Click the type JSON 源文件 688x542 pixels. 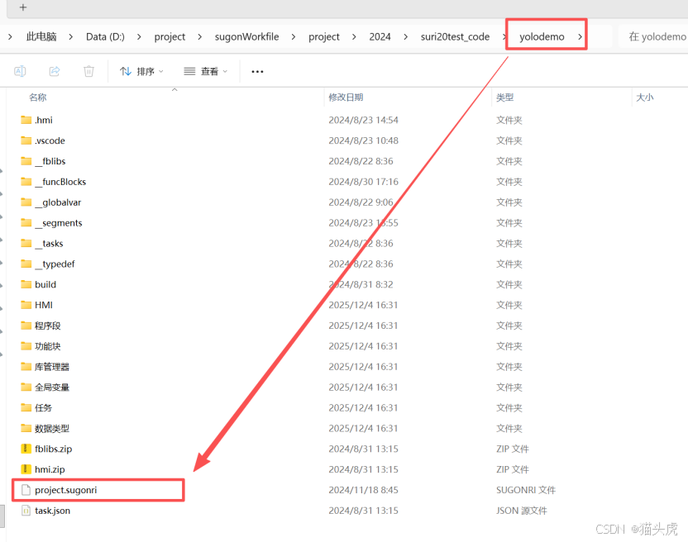(521, 511)
